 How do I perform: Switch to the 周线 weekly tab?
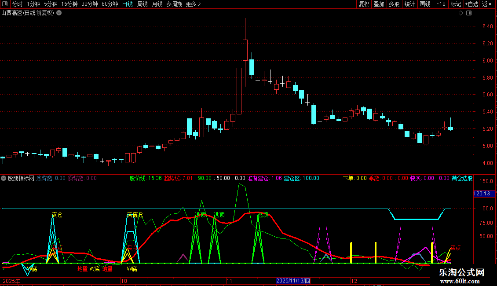[x=143, y=4]
